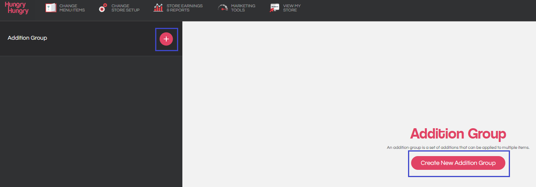536x187 pixels.
Task: Select the Addition Group sidebar heading
Action: 27,38
